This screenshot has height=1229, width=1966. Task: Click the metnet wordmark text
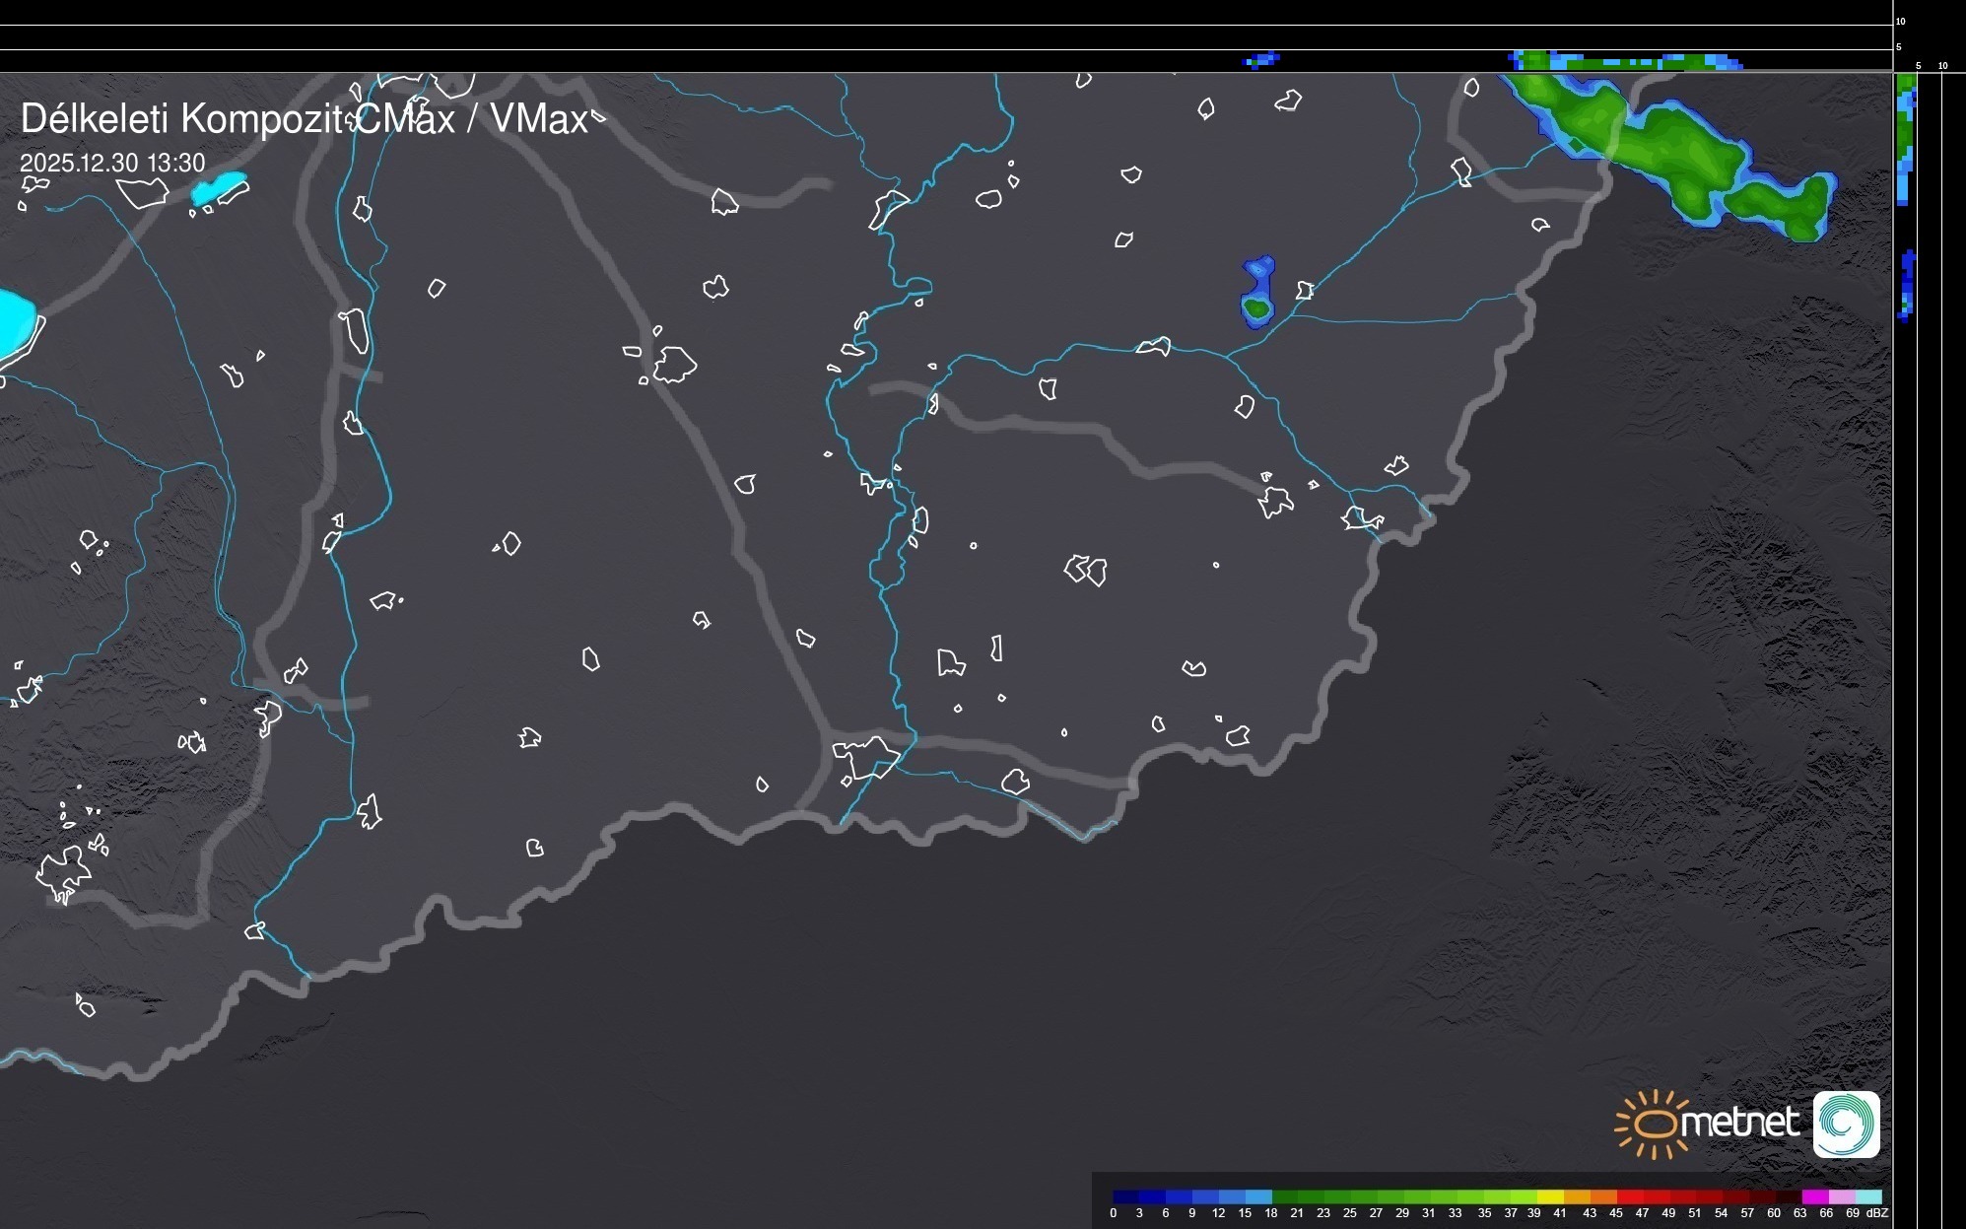(1739, 1123)
